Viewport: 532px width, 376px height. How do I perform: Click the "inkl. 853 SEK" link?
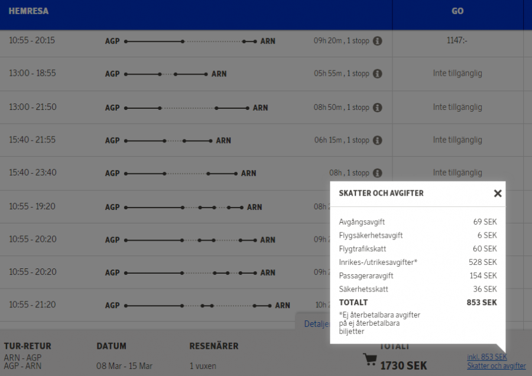486,357
